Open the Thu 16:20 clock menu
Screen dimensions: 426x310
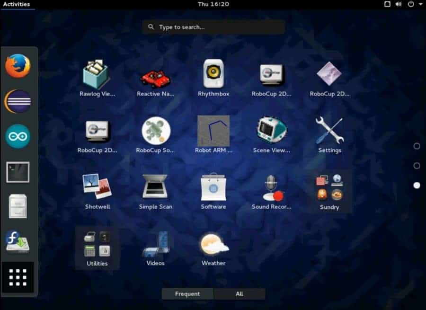[213, 4]
